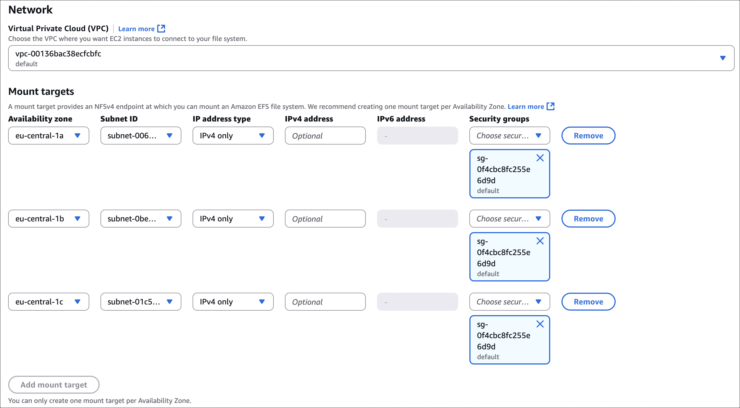Open subnet-01c5... Subnet ID dropdown
Screen dimensions: 740x408
click(x=140, y=301)
